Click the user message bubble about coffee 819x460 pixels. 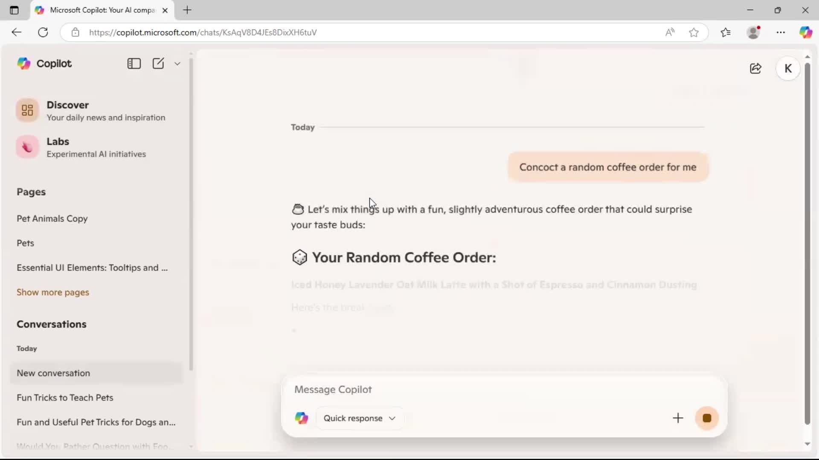[608, 167]
